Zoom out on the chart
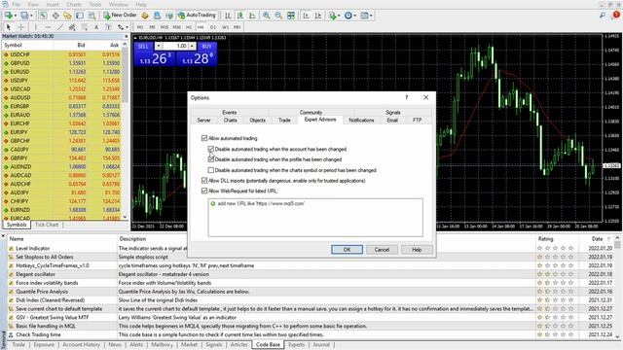This screenshot has width=623, height=350. (x=278, y=16)
